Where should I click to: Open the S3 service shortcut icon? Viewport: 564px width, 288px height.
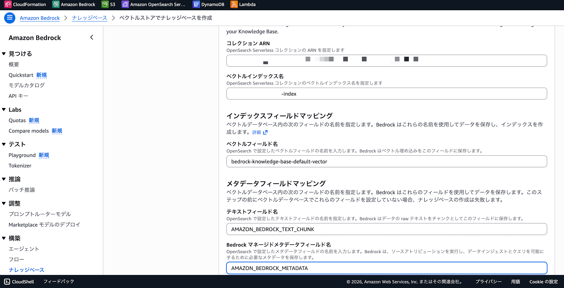[x=105, y=5]
